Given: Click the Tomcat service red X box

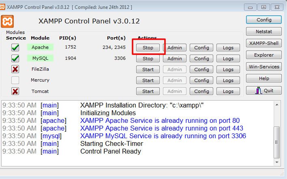Looking at the screenshot, I should tap(15, 91).
